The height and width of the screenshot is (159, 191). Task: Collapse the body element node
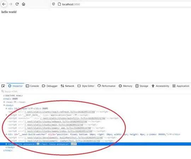point(4,105)
